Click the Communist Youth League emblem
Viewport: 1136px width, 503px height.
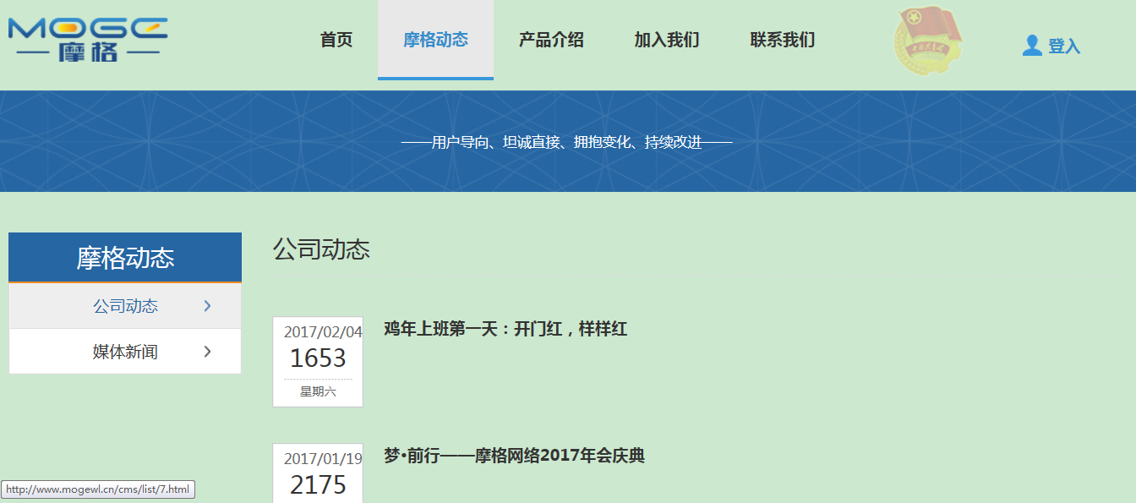pos(928,40)
